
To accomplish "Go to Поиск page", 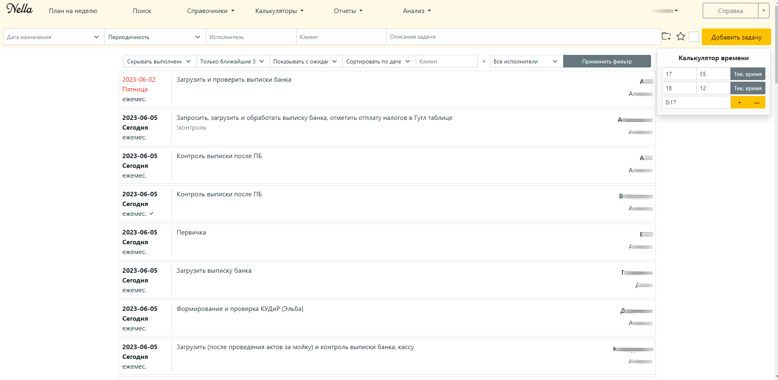I will (x=142, y=11).
